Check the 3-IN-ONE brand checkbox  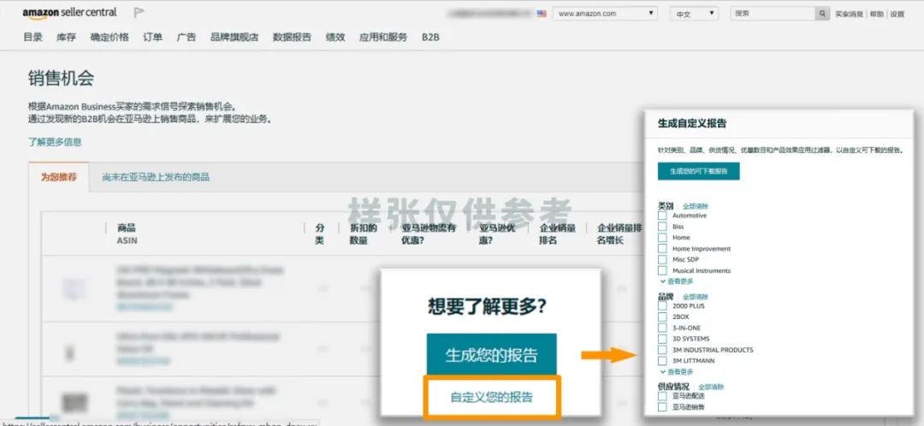(662, 328)
